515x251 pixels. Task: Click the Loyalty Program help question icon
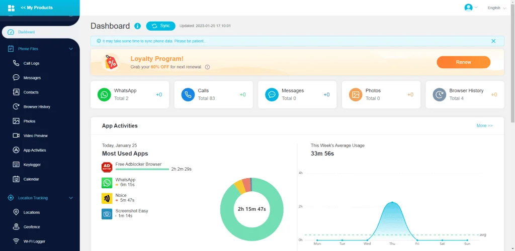click(x=207, y=67)
